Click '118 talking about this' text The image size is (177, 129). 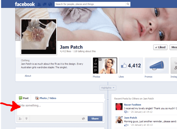pyautogui.click(x=84, y=51)
